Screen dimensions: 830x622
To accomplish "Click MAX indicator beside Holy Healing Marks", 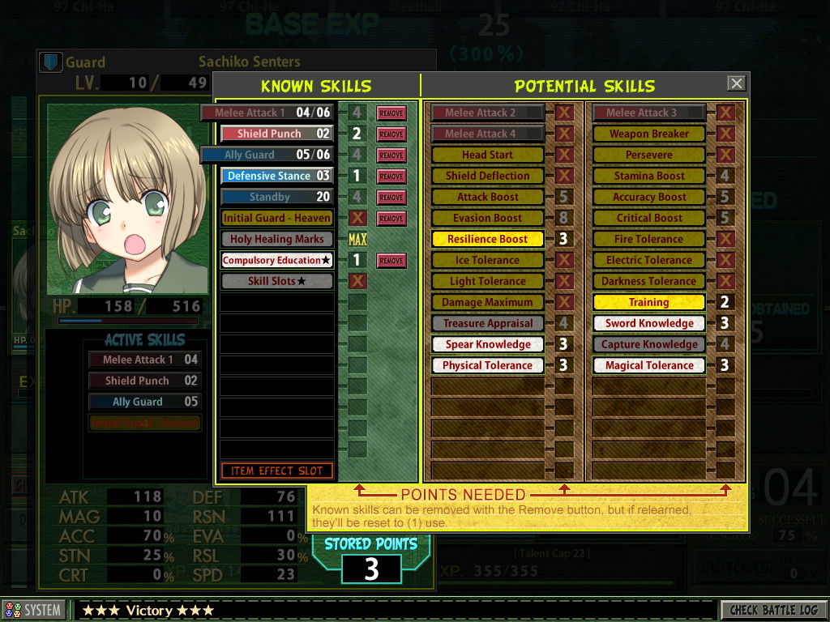I will pos(357,240).
